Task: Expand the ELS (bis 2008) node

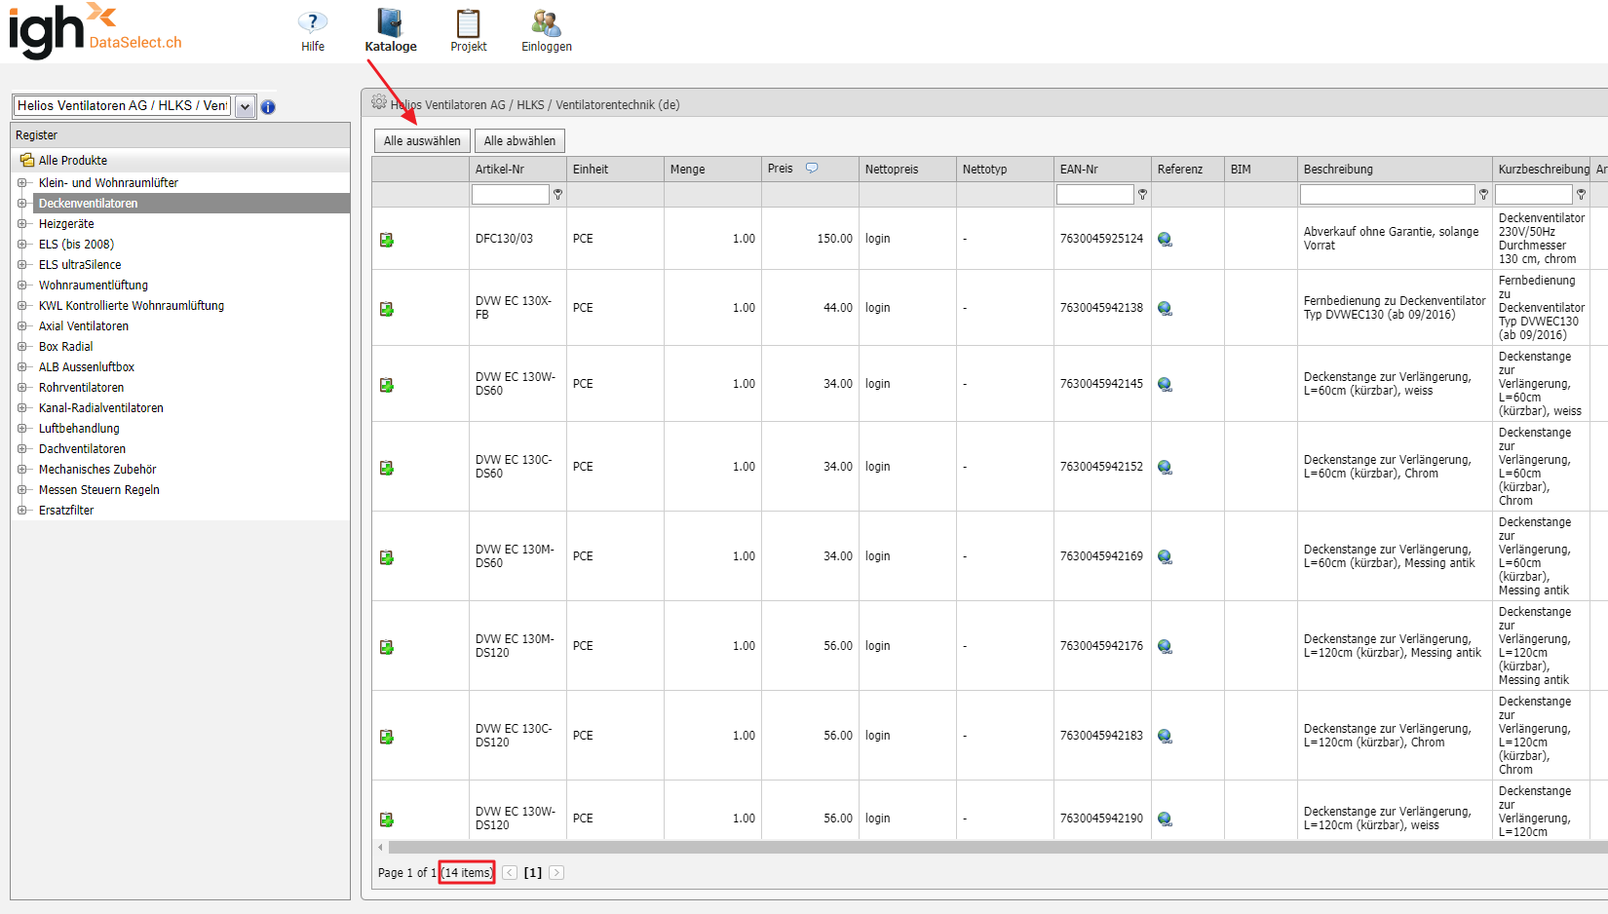Action: point(21,245)
